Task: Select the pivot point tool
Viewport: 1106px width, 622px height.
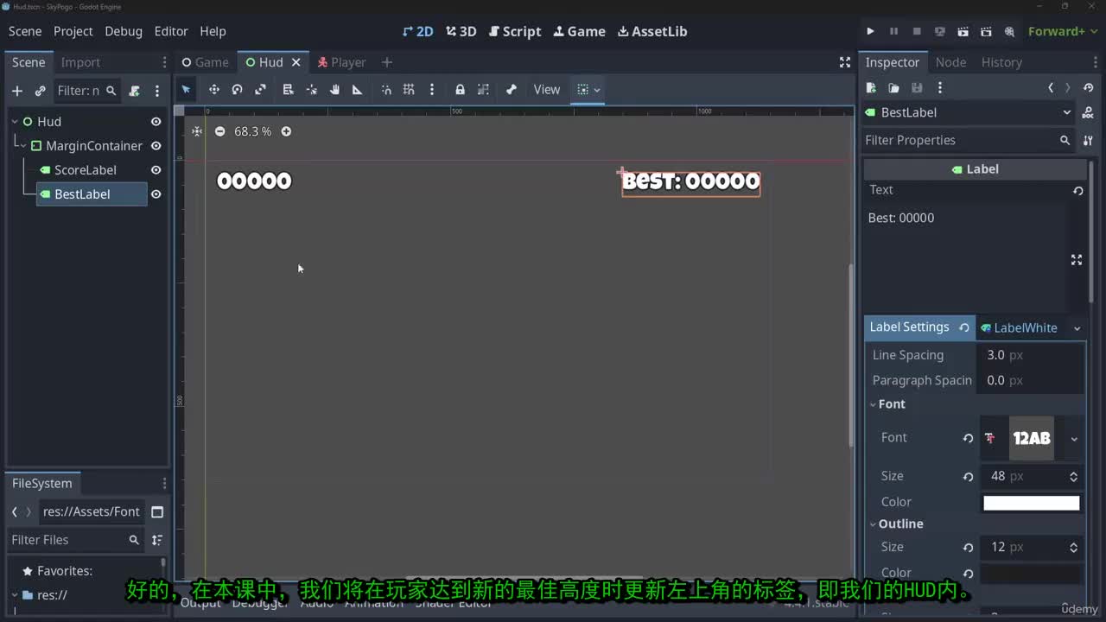Action: tap(312, 90)
